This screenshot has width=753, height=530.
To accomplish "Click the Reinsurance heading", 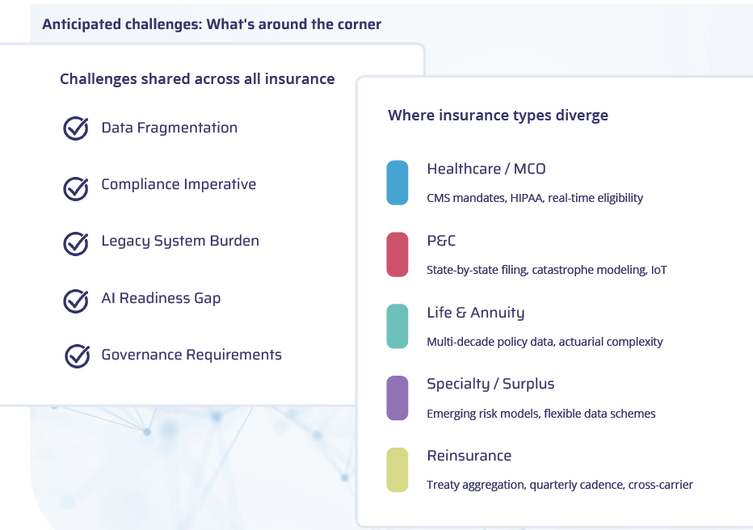I will (469, 456).
